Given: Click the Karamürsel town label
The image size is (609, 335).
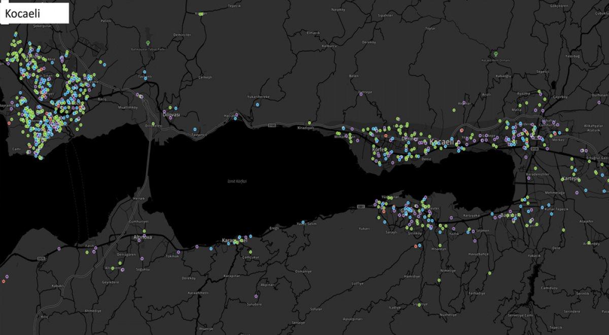Looking at the screenshot, I should pos(234,241).
